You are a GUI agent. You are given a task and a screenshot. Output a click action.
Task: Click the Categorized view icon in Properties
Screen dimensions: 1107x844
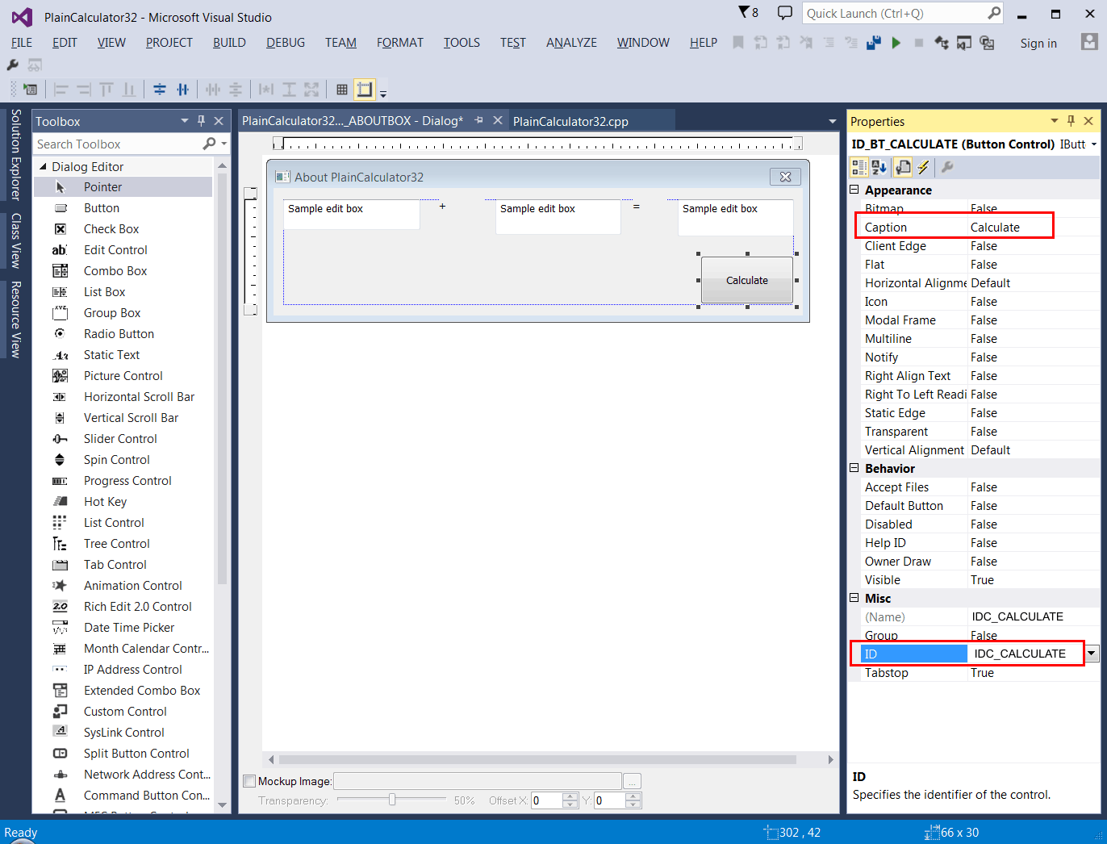(859, 167)
